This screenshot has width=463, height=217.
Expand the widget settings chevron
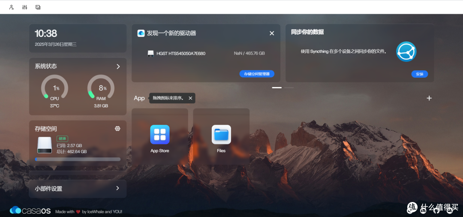click(117, 188)
